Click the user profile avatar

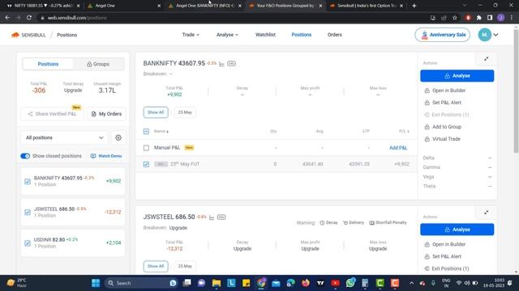(485, 35)
